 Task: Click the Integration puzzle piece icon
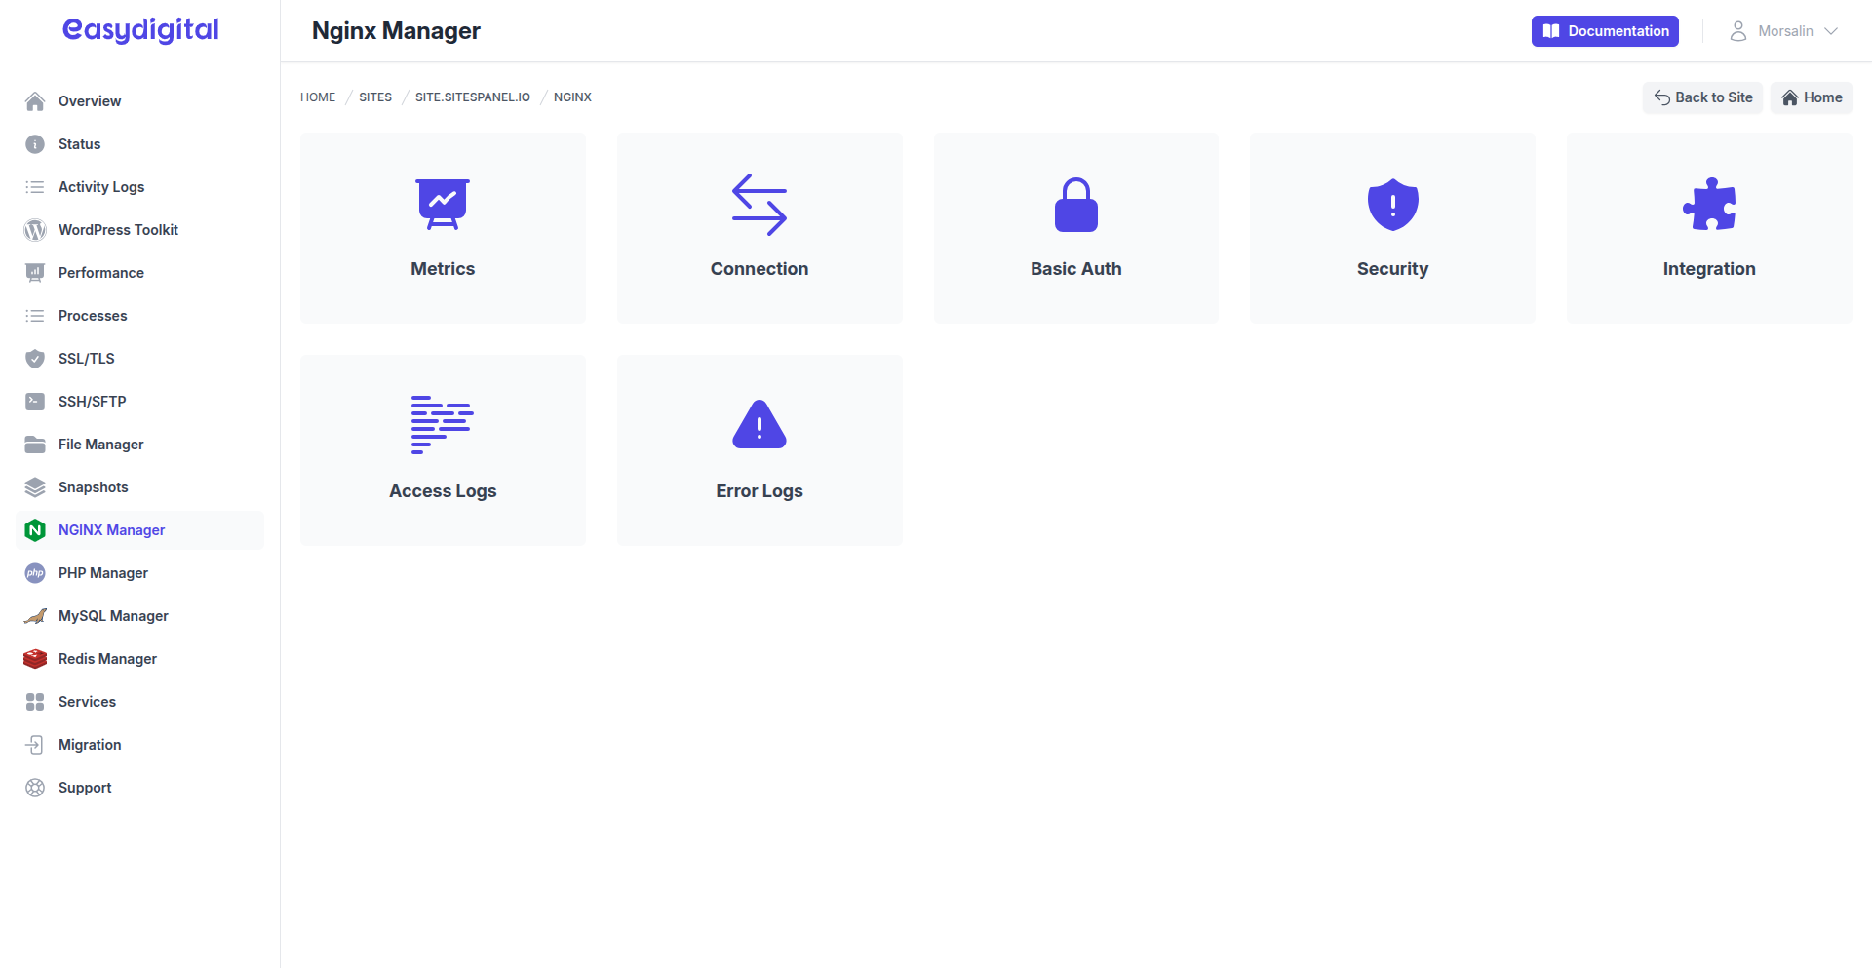point(1709,205)
